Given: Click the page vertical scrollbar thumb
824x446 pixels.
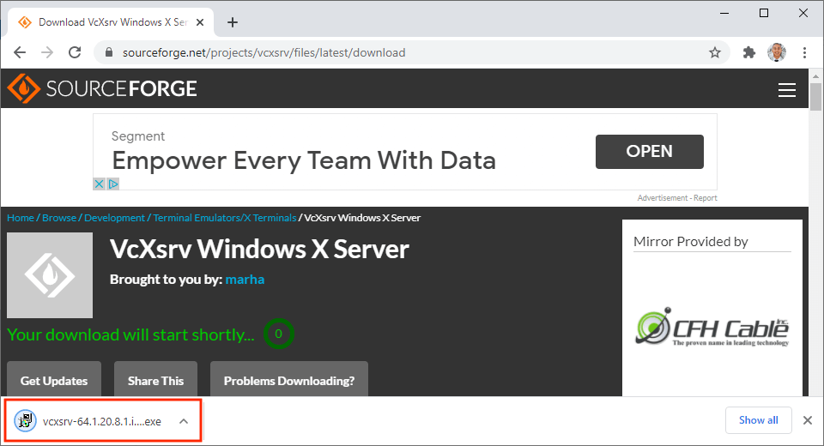Looking at the screenshot, I should (x=815, y=97).
